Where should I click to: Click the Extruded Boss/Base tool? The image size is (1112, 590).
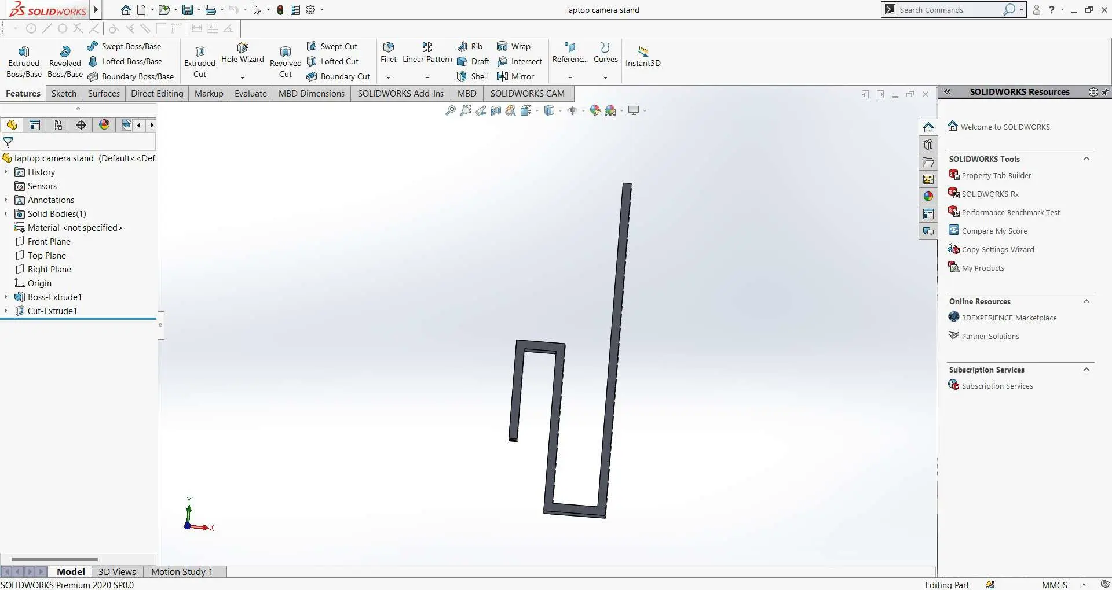pyautogui.click(x=24, y=61)
